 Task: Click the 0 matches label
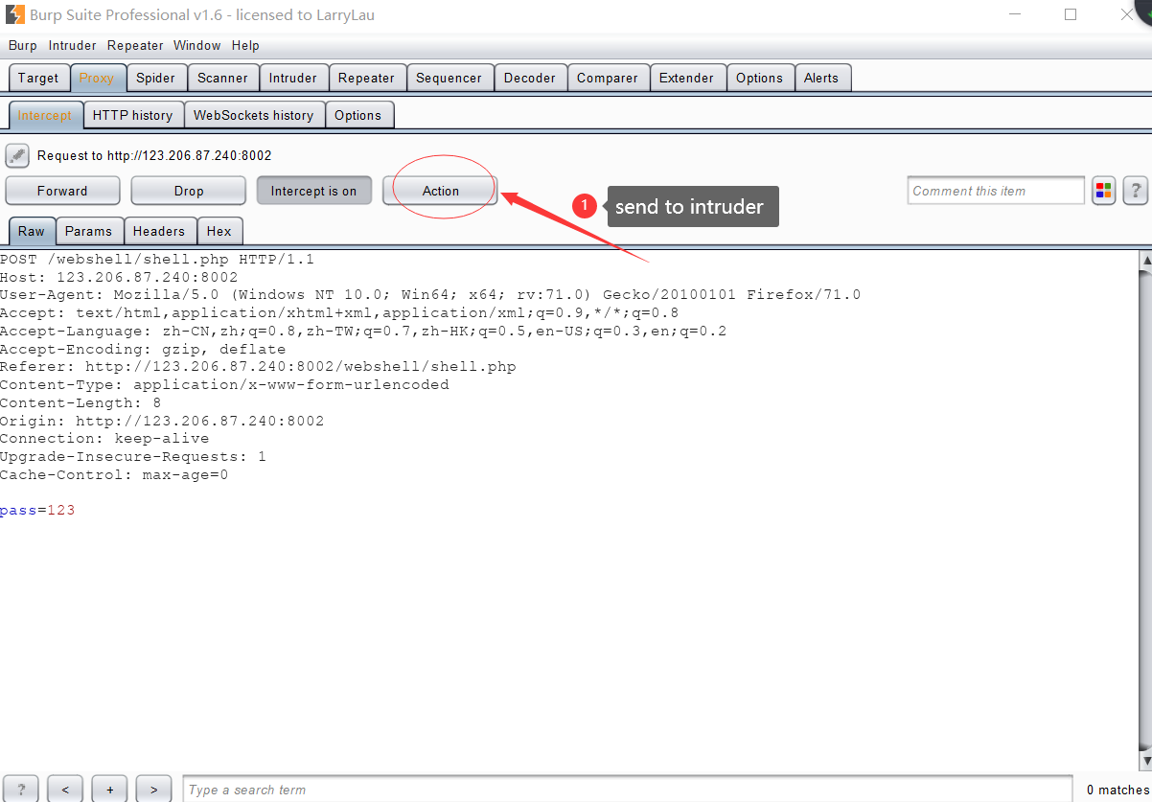tap(1117, 790)
